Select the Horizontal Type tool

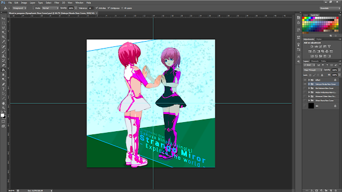[4, 89]
